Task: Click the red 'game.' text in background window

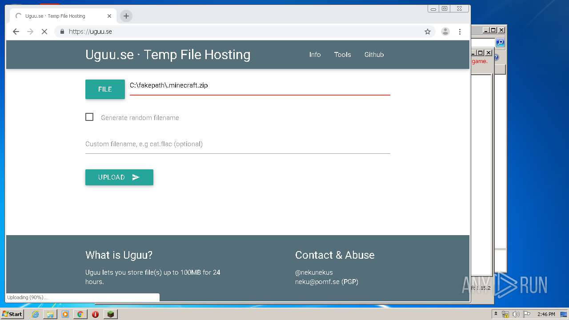Action: click(480, 61)
